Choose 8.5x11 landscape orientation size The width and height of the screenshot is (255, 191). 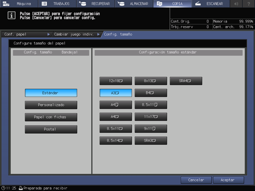116,128
